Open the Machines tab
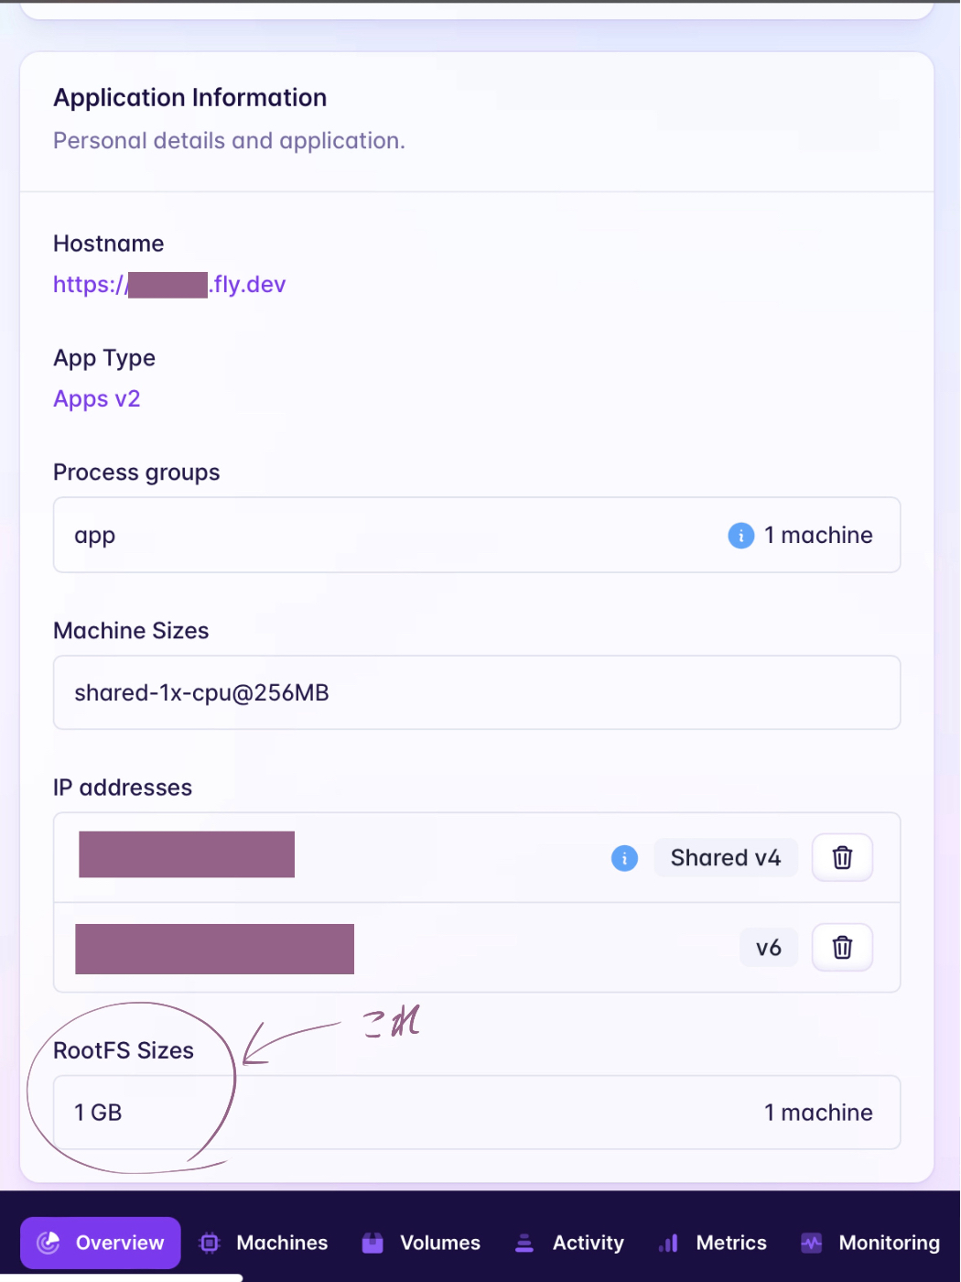 tap(281, 1243)
